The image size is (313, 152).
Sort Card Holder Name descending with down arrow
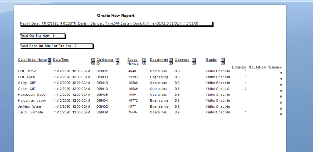pos(50,63)
